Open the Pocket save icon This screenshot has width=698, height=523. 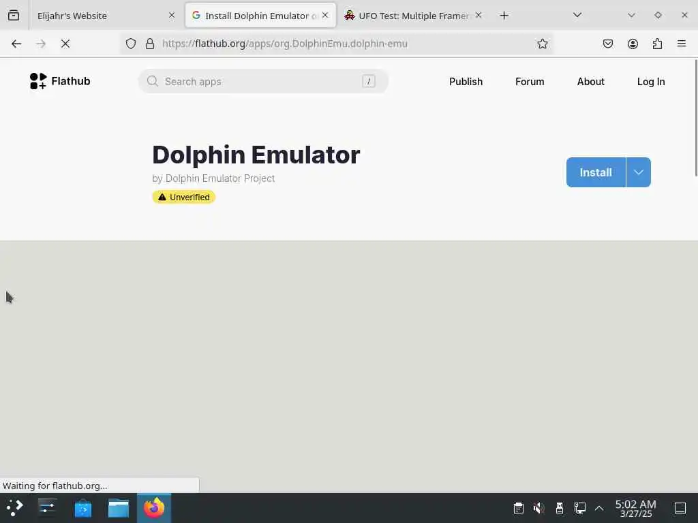coord(608,44)
